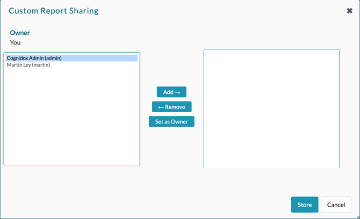Click inside the empty shared users list
Screen dimensions: 360x219
[271, 108]
